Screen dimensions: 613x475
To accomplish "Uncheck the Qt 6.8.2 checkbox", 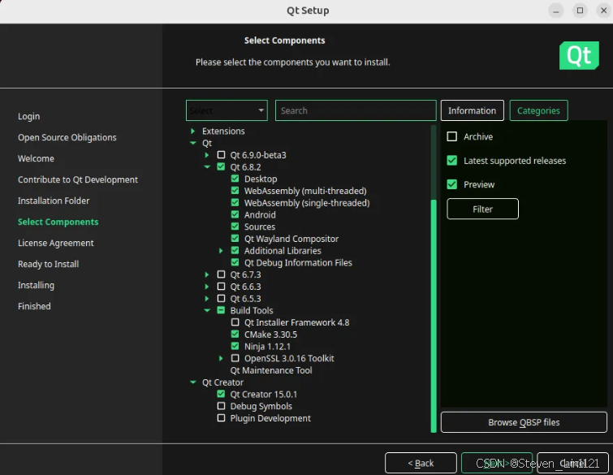I will coord(221,167).
